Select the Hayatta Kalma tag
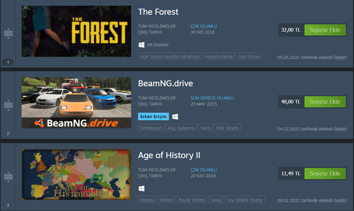 click(x=219, y=56)
